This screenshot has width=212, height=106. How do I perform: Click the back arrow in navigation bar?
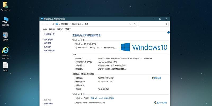pyautogui.click(x=42, y=24)
